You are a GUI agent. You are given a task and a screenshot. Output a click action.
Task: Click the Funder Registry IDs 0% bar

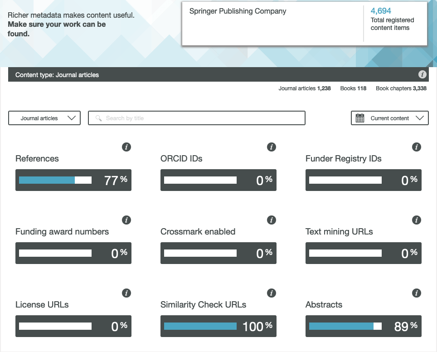[364, 180]
